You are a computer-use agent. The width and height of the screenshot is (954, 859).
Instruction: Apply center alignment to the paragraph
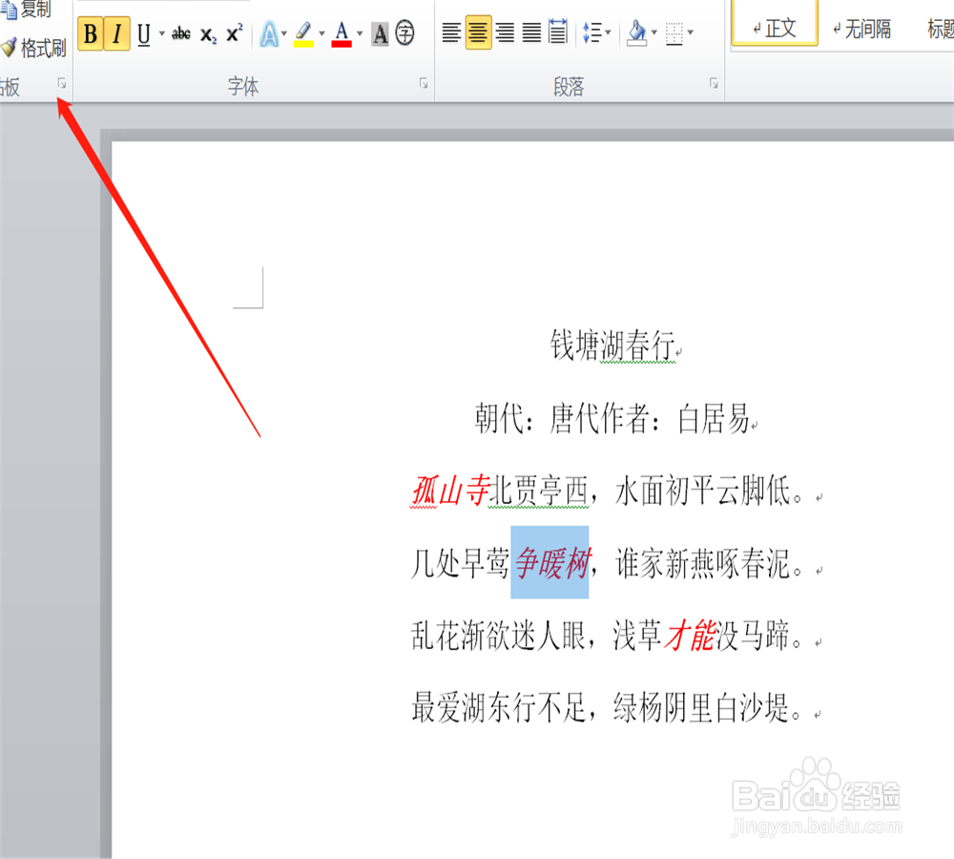[x=477, y=32]
